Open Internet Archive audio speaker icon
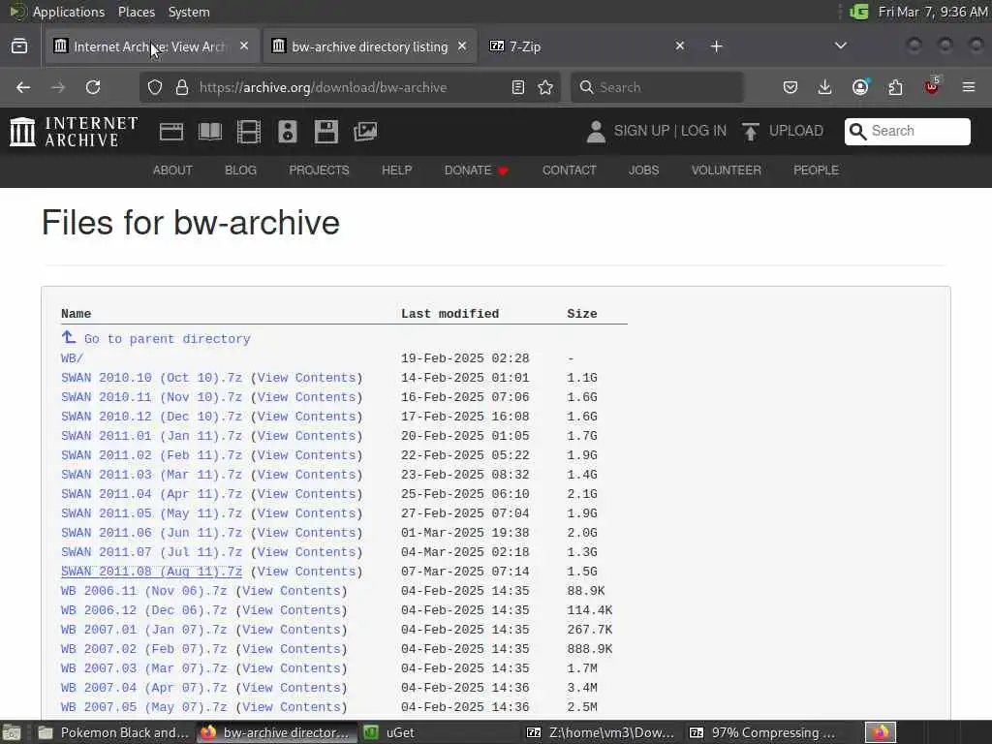 click(287, 132)
